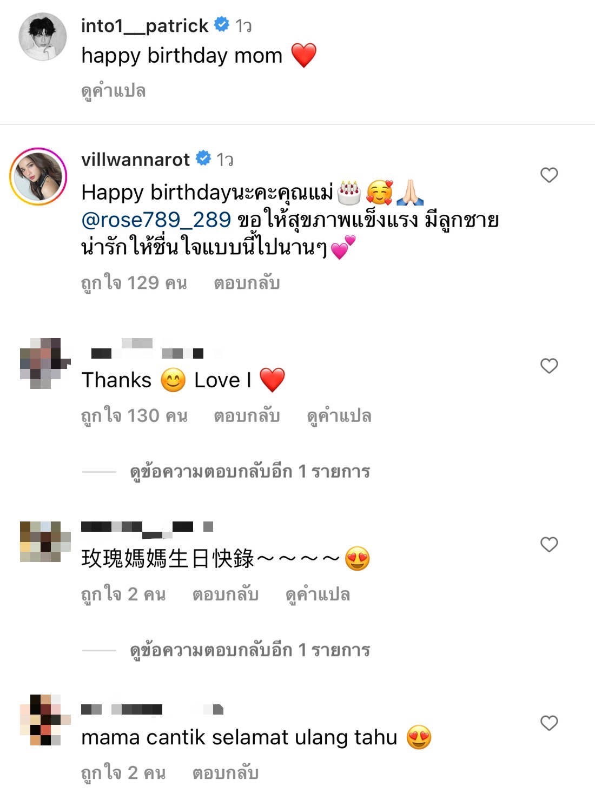
Task: View the 129 likes on villwannarot's comment
Action: click(x=134, y=282)
